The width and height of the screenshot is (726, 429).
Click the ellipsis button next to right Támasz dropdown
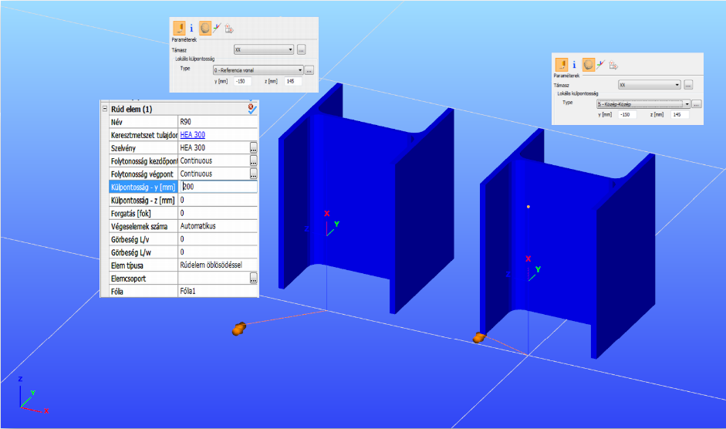(x=688, y=85)
